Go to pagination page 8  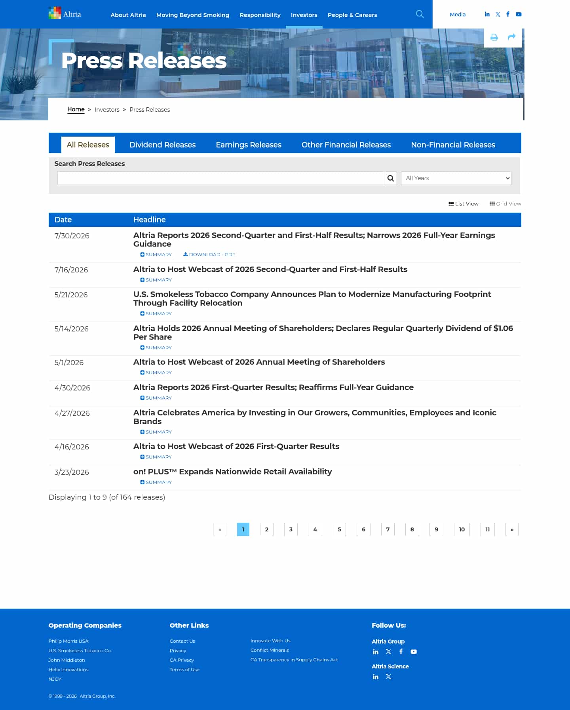pyautogui.click(x=412, y=529)
